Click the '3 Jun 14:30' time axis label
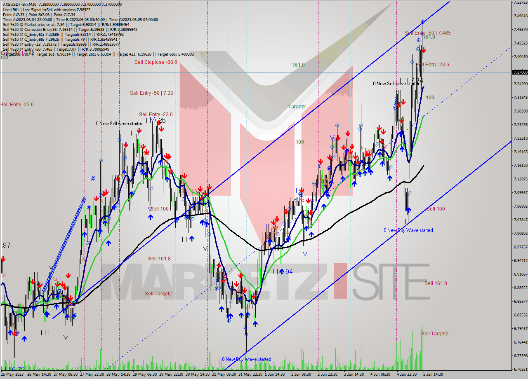Image resolution: width=528 pixels, height=379 pixels. pos(354,374)
